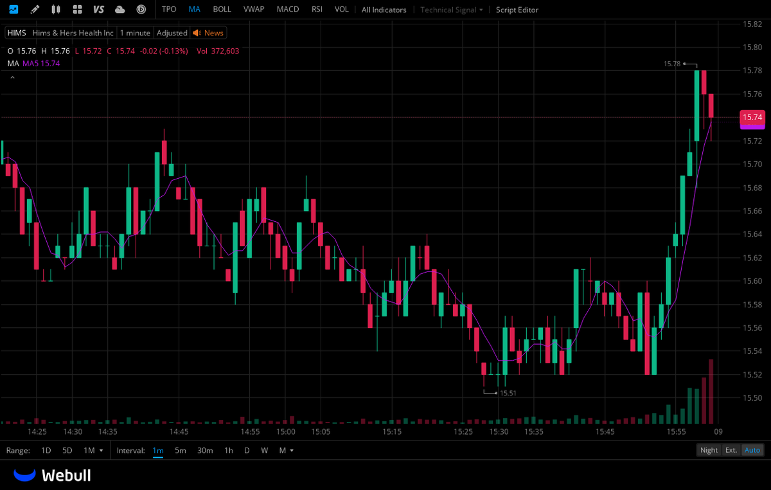
Task: Enable the VOL indicator
Action: pyautogui.click(x=342, y=10)
